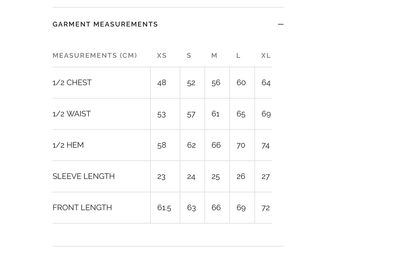Screen dimensions: 420x278
Task: Select the XL chest value 64
Action: (266, 83)
